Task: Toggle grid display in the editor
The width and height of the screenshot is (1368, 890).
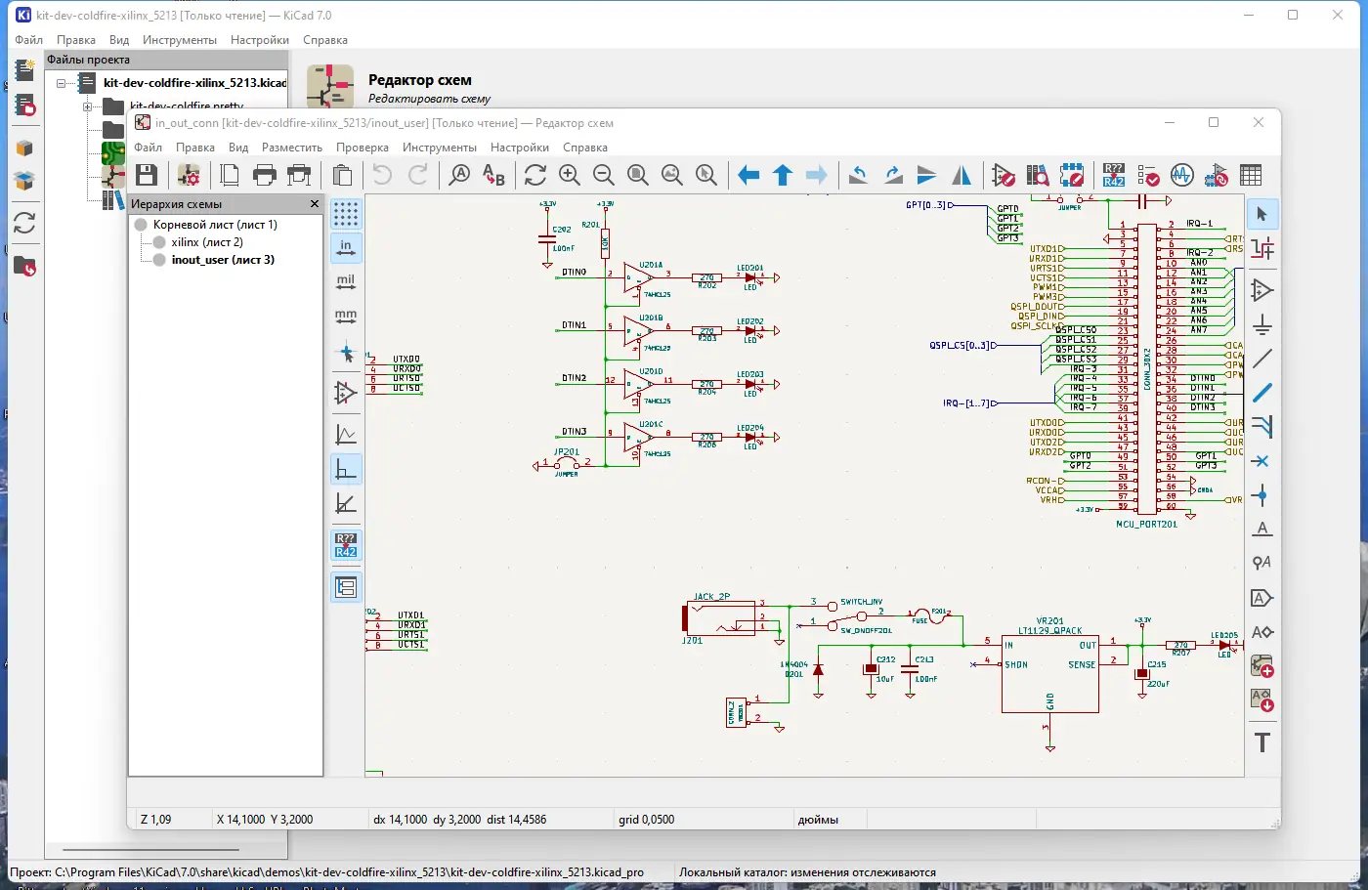Action: [x=346, y=213]
